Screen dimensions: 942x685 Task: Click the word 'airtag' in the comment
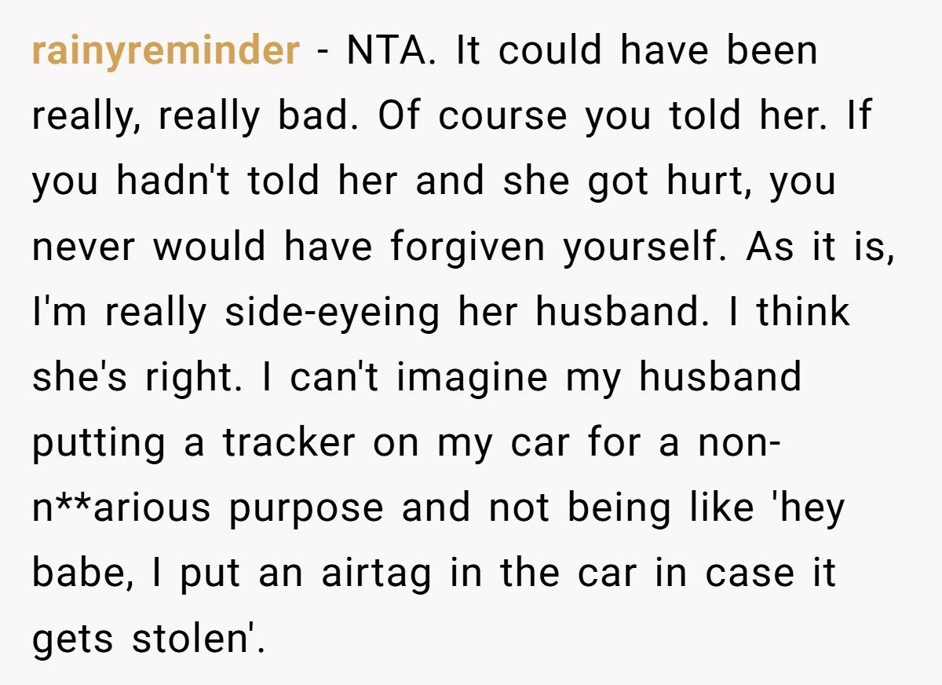pos(377,574)
